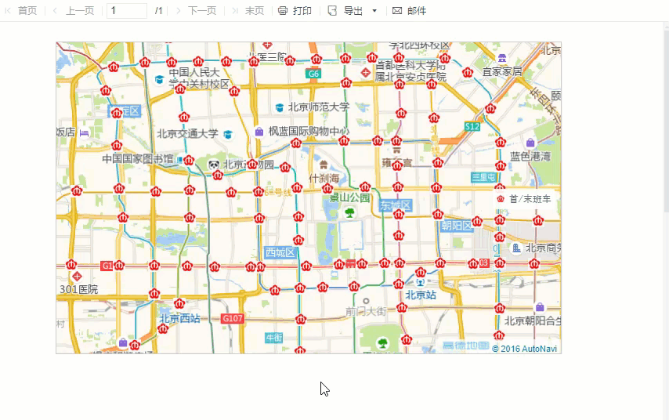Click the shopping bag icon beside 枫蓝国际购物中心
Viewport: 669px width, 420px height.
(259, 132)
